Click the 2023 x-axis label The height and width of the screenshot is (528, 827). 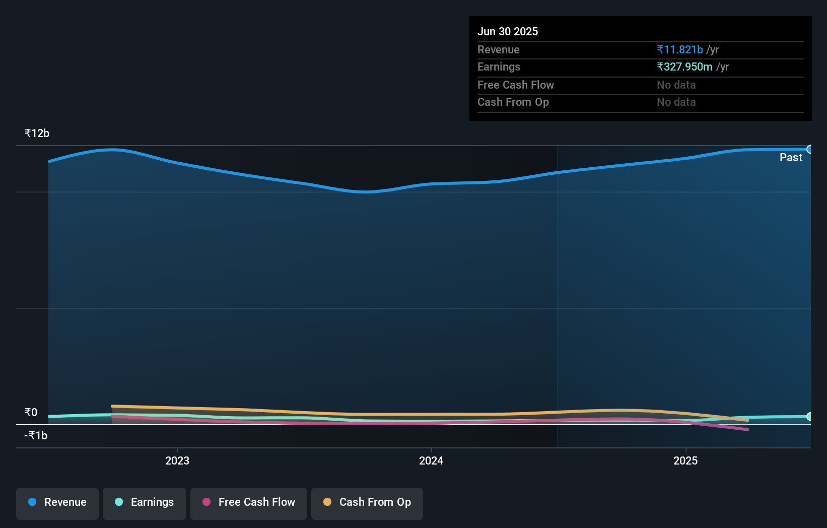177,460
